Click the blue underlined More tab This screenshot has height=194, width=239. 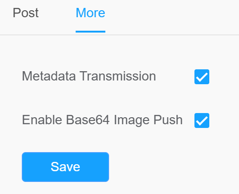coord(90,13)
